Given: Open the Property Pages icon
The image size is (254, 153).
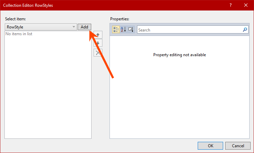Looking at the screenshot, I should click(x=131, y=29).
